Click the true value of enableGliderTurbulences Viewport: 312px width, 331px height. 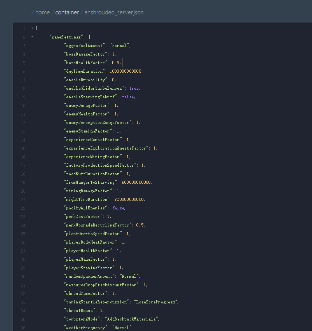[x=134, y=89]
